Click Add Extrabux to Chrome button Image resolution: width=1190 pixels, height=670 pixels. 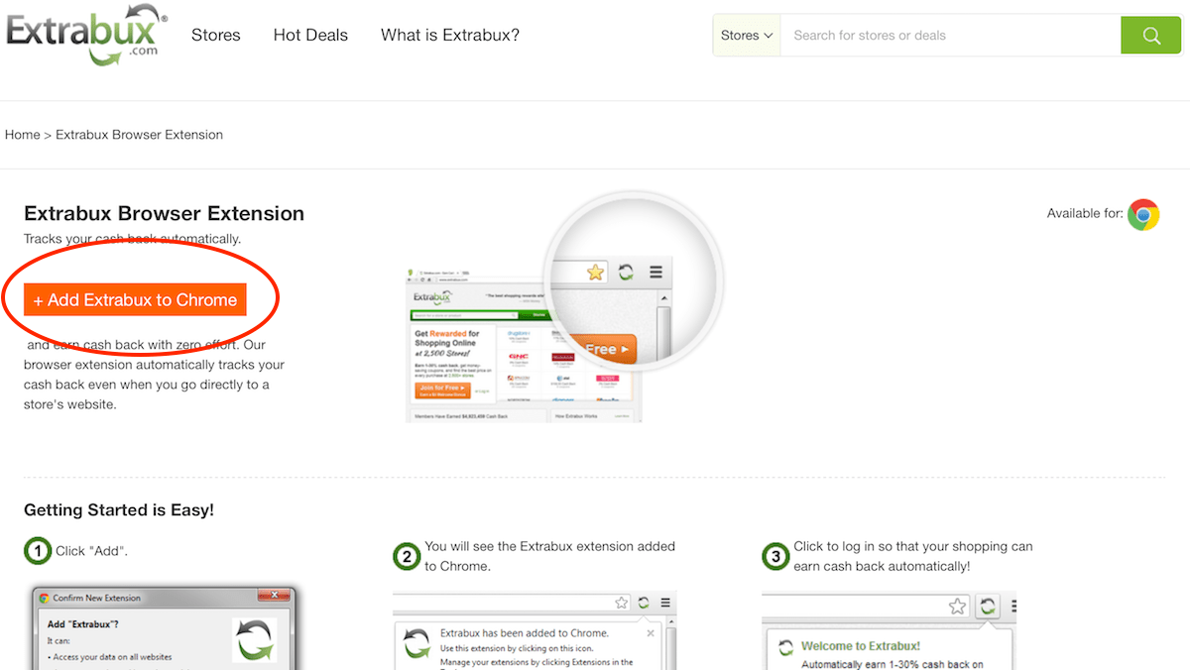point(135,300)
